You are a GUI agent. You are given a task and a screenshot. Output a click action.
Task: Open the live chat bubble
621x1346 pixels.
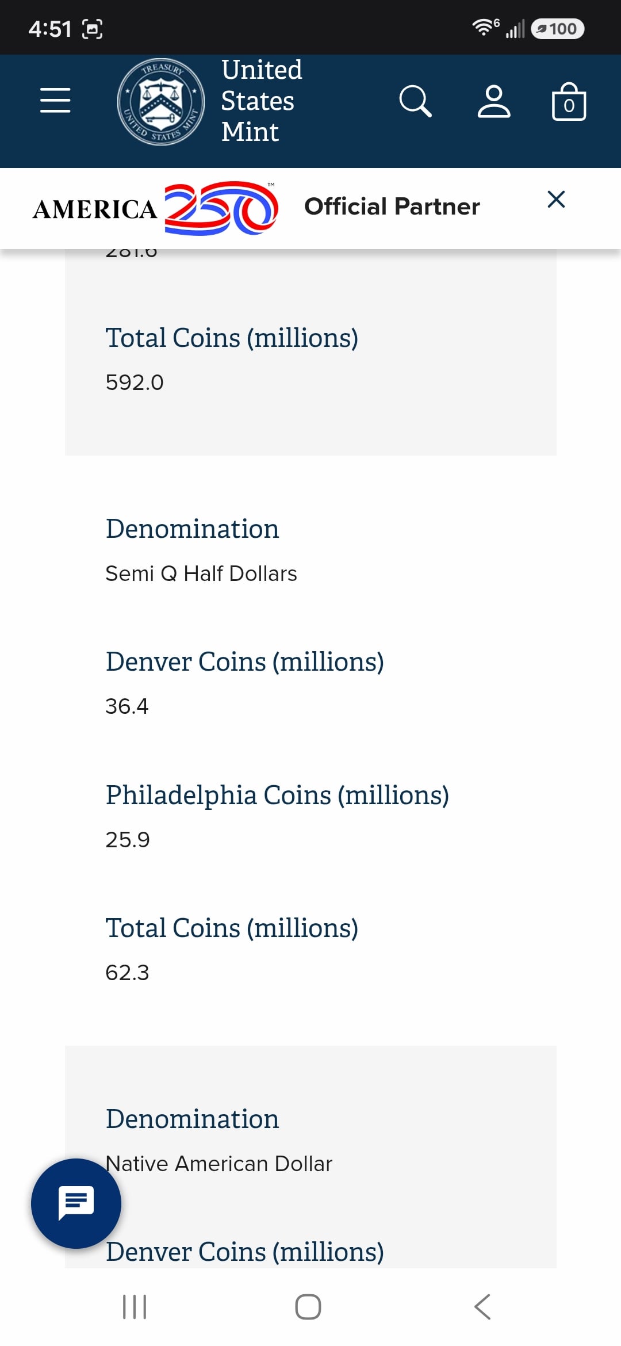pyautogui.click(x=76, y=1203)
